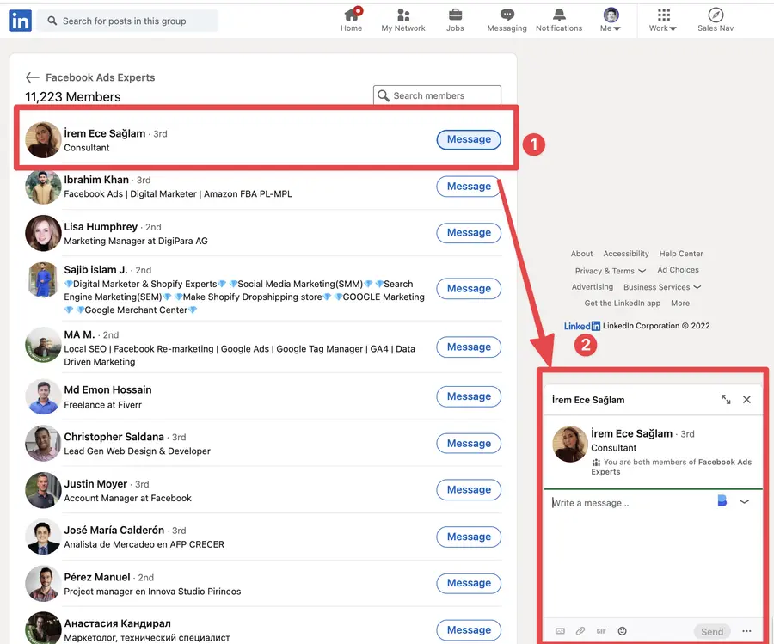Open the GIF picker in the chat
The image size is (774, 644).
pos(602,630)
